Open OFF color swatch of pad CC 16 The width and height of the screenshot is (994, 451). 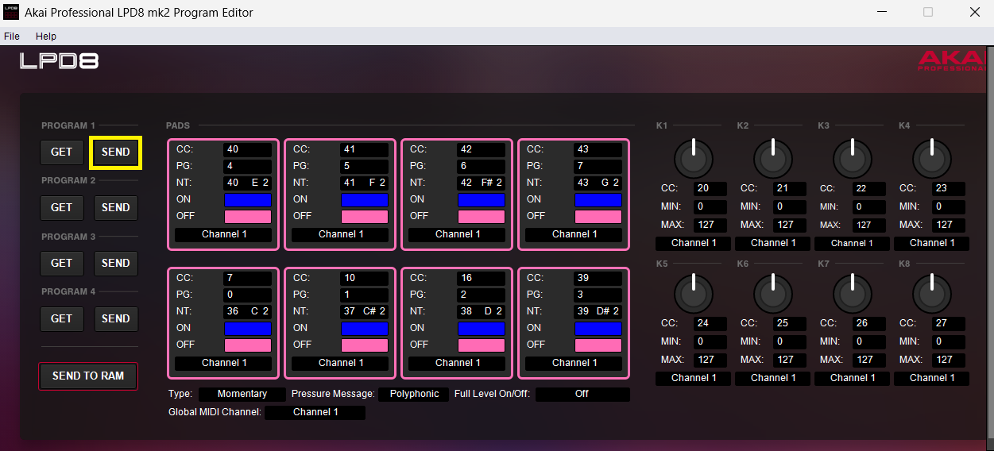[x=482, y=345]
